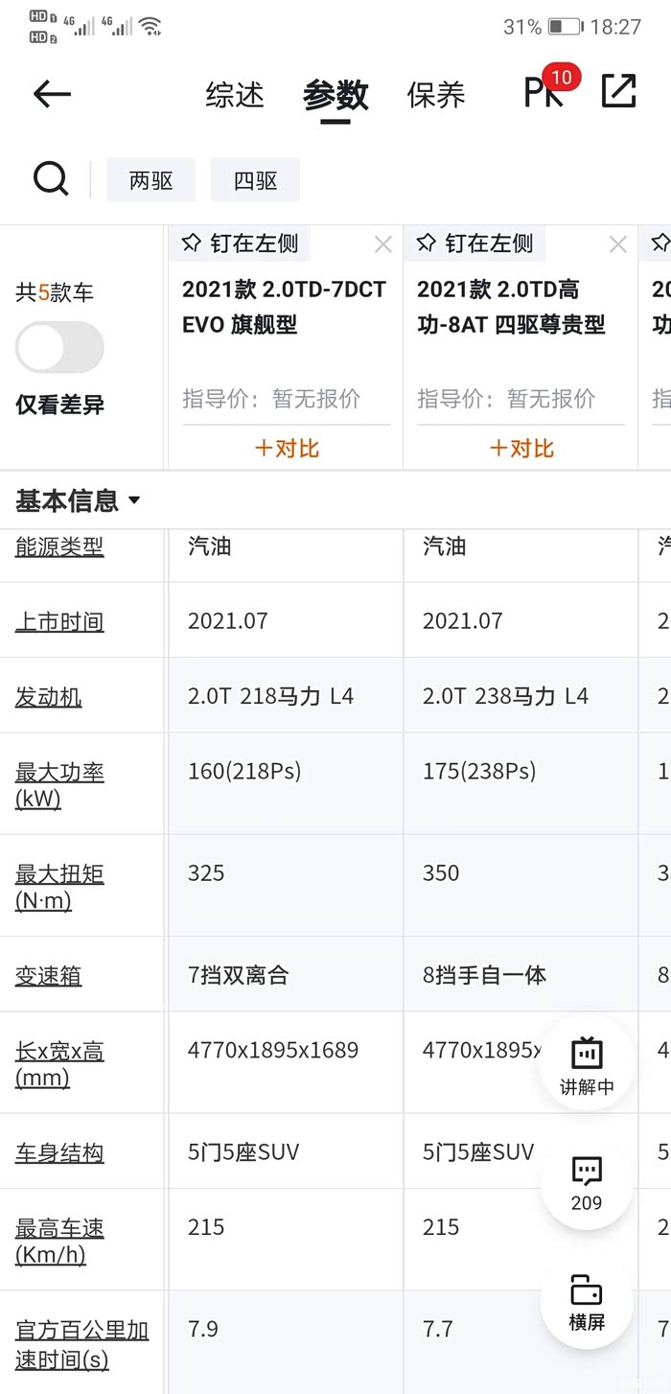Add 8AT 四驱尊贵型 to 对比
The image size is (671, 1394).
(521, 448)
